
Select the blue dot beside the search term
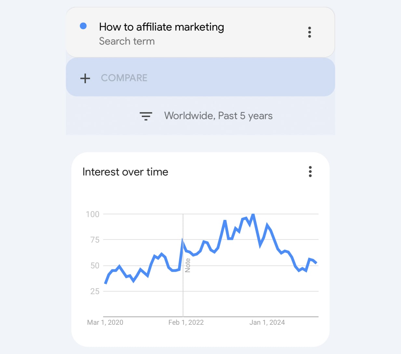pos(84,25)
